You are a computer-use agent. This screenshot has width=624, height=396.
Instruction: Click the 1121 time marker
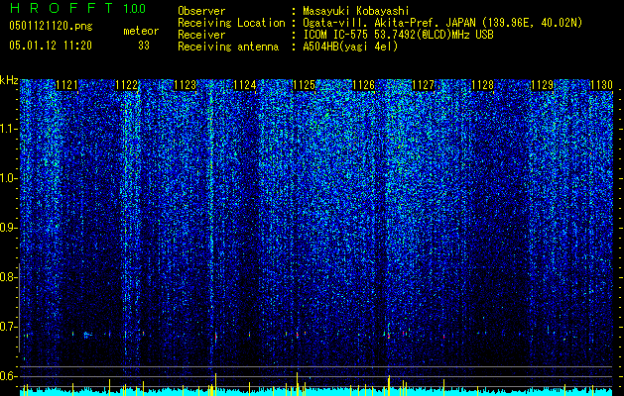(x=66, y=85)
